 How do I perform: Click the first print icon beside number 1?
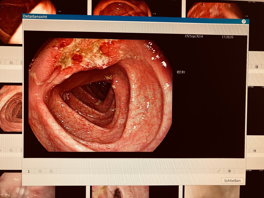tap(40, 171)
